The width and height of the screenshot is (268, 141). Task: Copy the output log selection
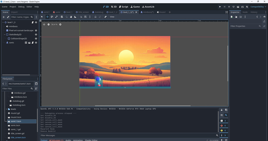click(226, 110)
